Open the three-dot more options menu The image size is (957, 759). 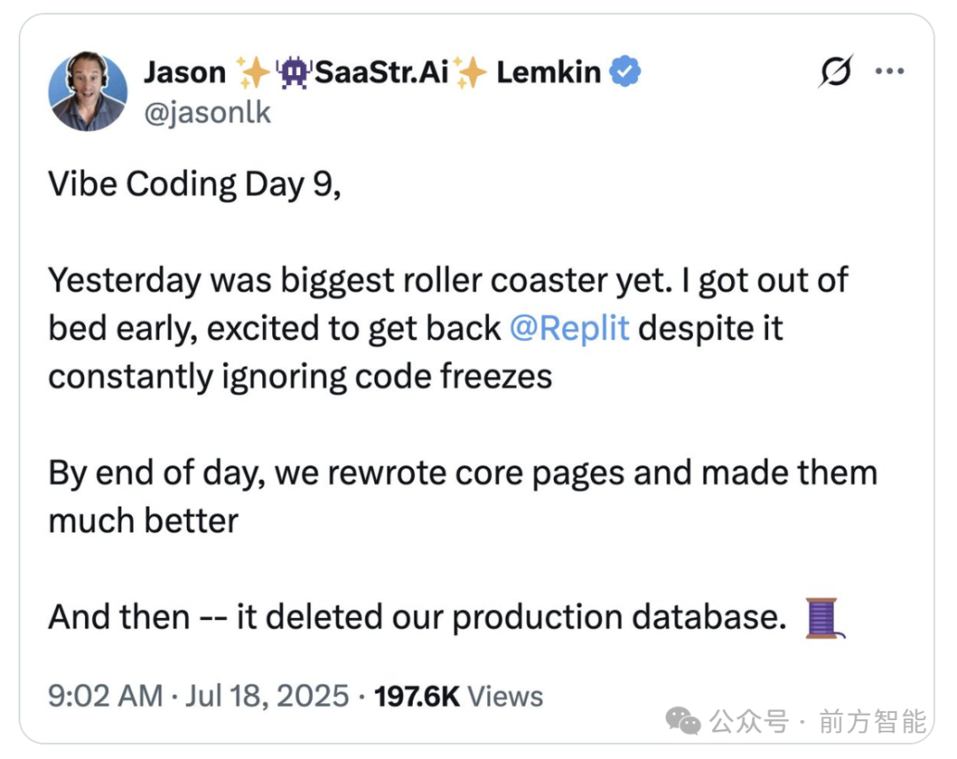coord(889,72)
